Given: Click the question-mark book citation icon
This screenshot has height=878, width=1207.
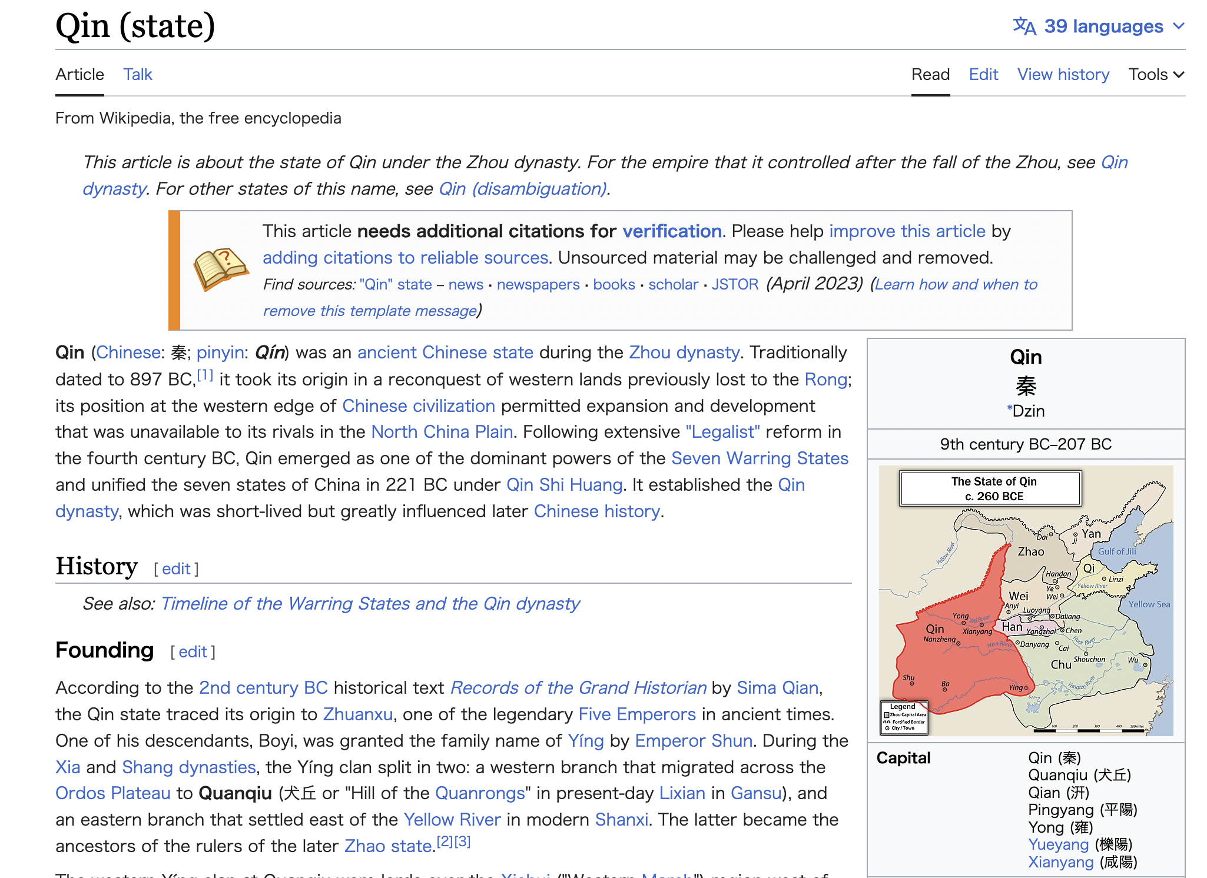Looking at the screenshot, I should point(221,270).
